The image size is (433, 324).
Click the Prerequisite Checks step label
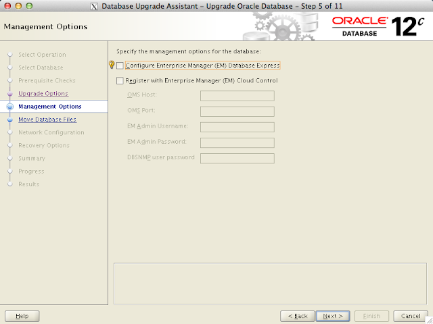click(47, 80)
